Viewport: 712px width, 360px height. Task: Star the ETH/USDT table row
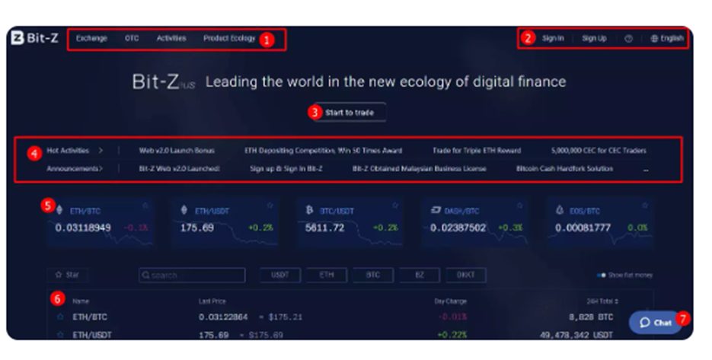click(60, 335)
